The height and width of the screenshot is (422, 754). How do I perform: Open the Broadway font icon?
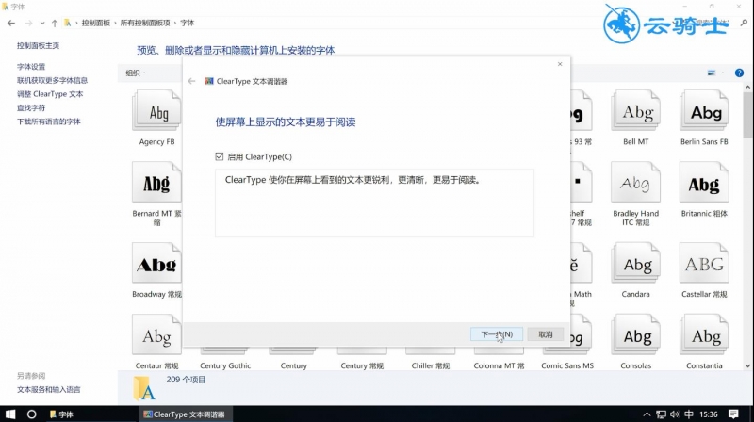pos(156,263)
